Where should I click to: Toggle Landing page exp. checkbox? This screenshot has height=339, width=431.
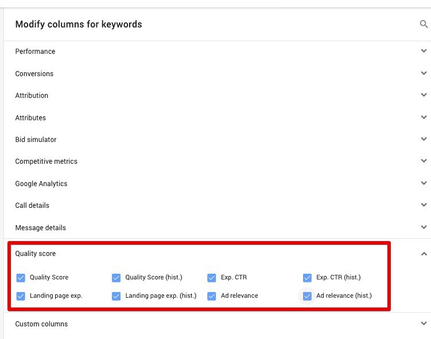[x=21, y=296]
